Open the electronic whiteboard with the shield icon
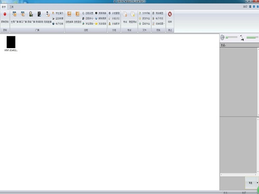 point(58,24)
